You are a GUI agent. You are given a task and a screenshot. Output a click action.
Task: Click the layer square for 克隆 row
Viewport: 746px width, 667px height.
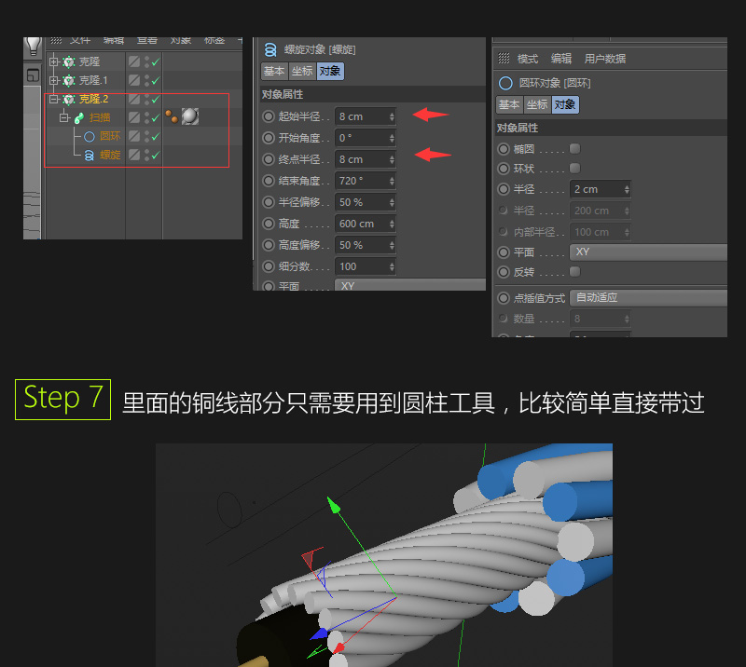tap(134, 61)
